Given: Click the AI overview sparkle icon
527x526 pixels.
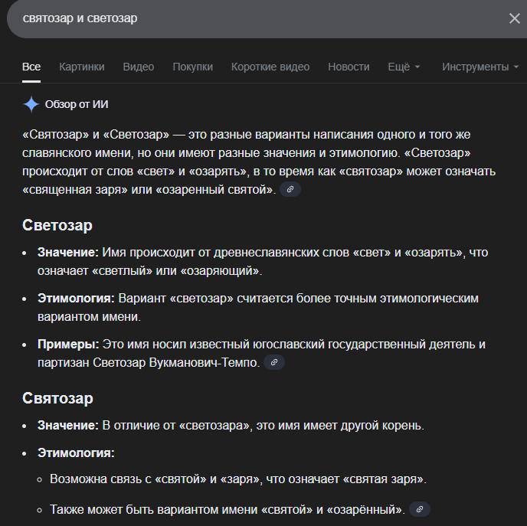Looking at the screenshot, I should click(31, 104).
